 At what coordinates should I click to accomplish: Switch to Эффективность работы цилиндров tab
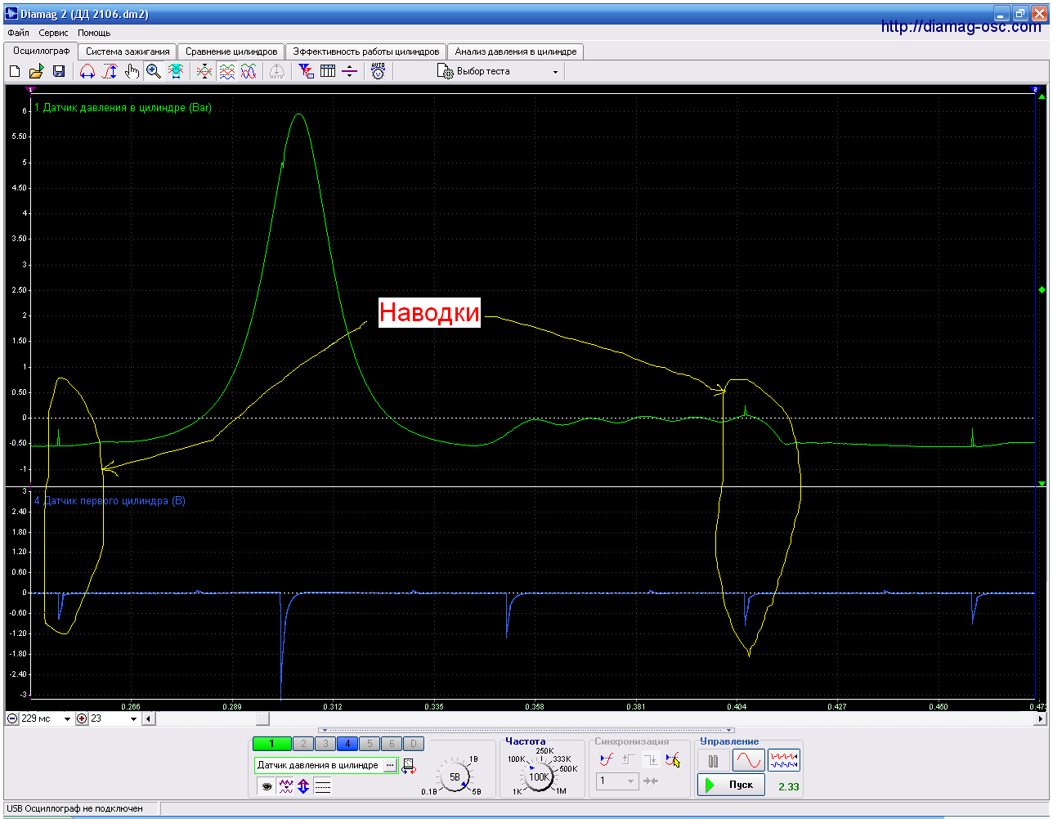pos(366,51)
